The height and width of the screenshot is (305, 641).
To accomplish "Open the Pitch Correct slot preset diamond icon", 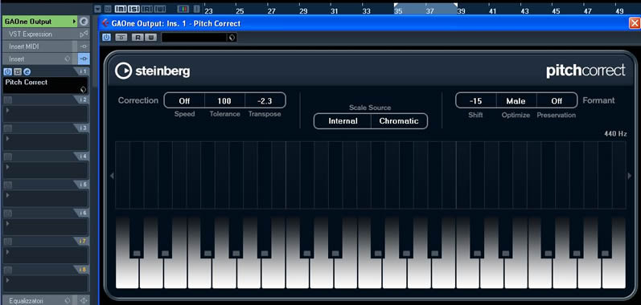I will (83, 90).
